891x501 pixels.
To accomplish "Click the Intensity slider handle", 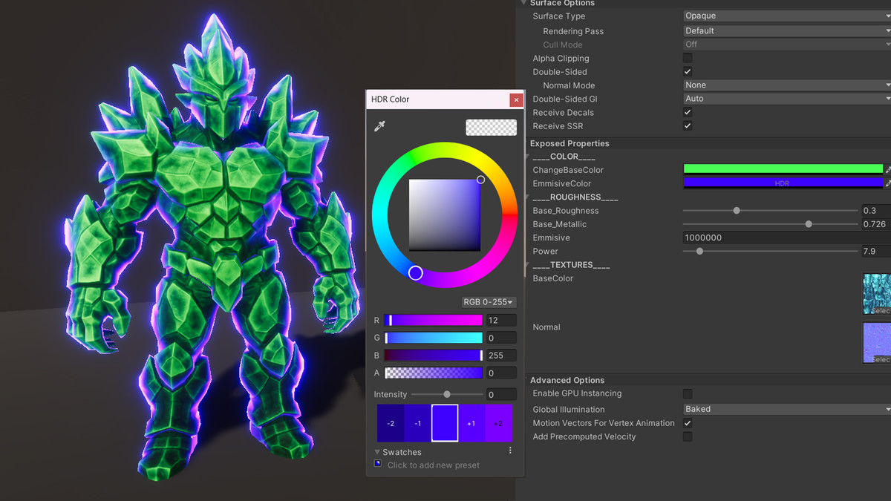I will (x=447, y=395).
